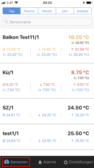Tap the Bluetooth icon in status bar

click(84, 3)
